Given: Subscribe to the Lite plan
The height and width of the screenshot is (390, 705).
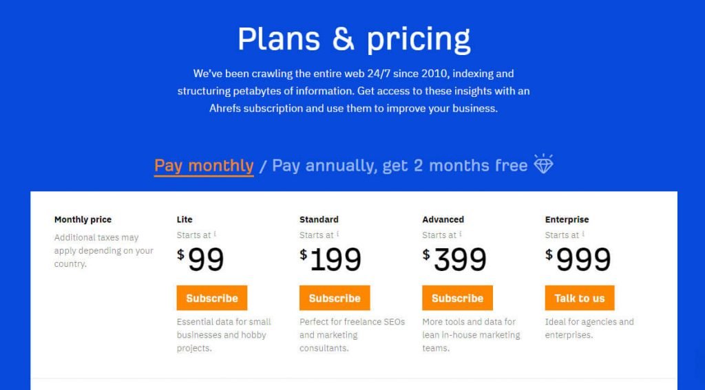Looking at the screenshot, I should (x=212, y=298).
